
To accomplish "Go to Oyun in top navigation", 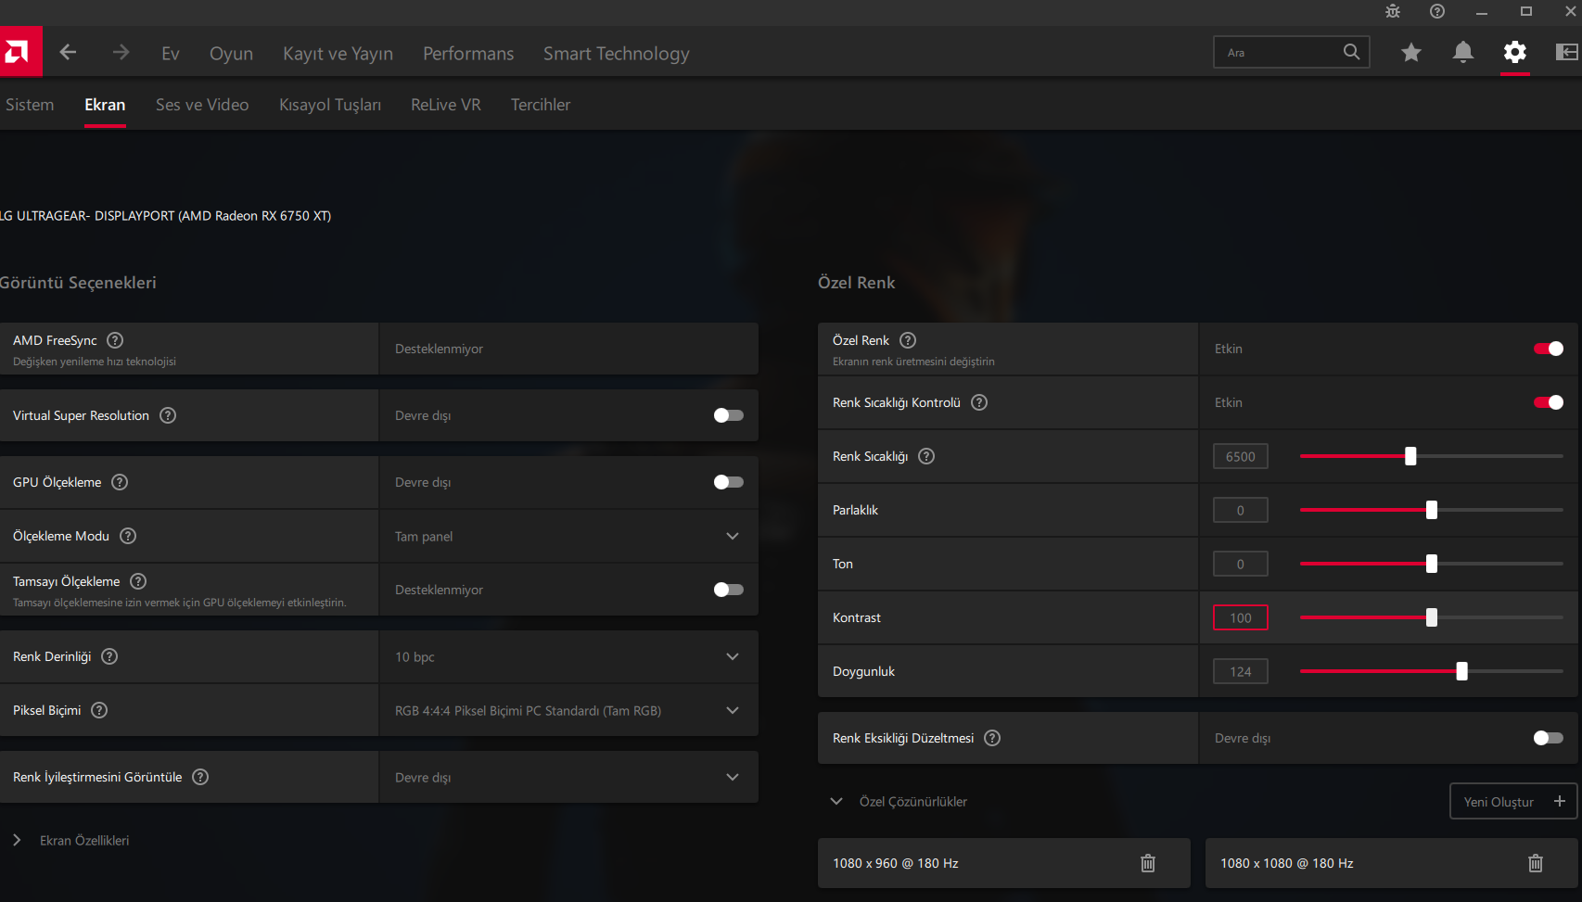I will [x=231, y=54].
